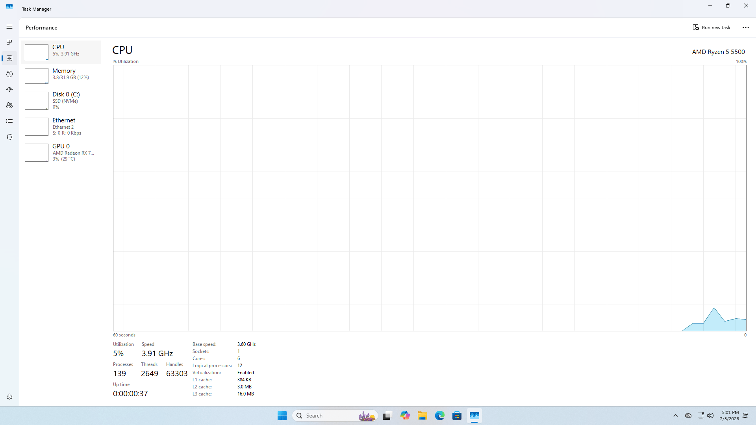Click the '60 seconds' graph label
The height and width of the screenshot is (425, 756).
(124, 335)
